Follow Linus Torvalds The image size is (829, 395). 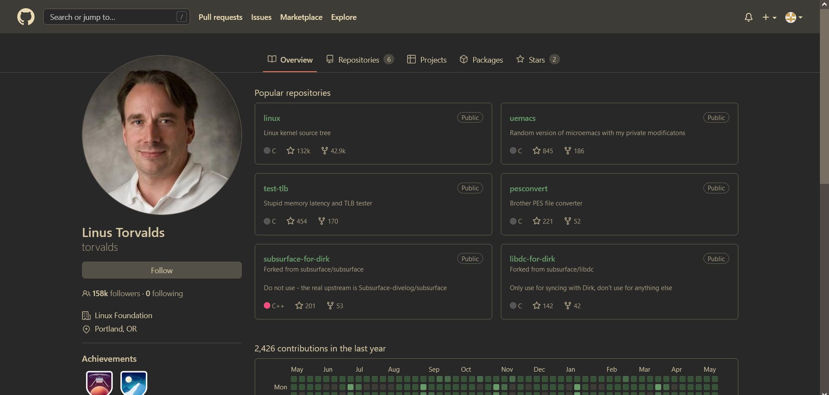coord(161,270)
